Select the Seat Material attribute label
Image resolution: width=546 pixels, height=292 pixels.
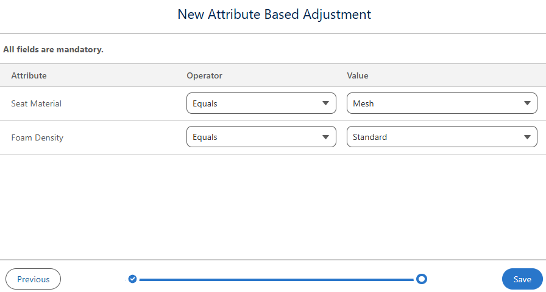[x=36, y=103]
